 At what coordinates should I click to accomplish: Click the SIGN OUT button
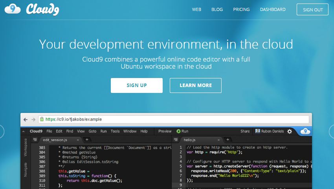[312, 9]
